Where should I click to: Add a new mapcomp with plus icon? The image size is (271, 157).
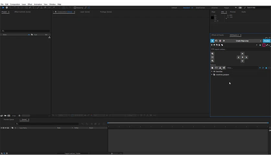point(212,41)
